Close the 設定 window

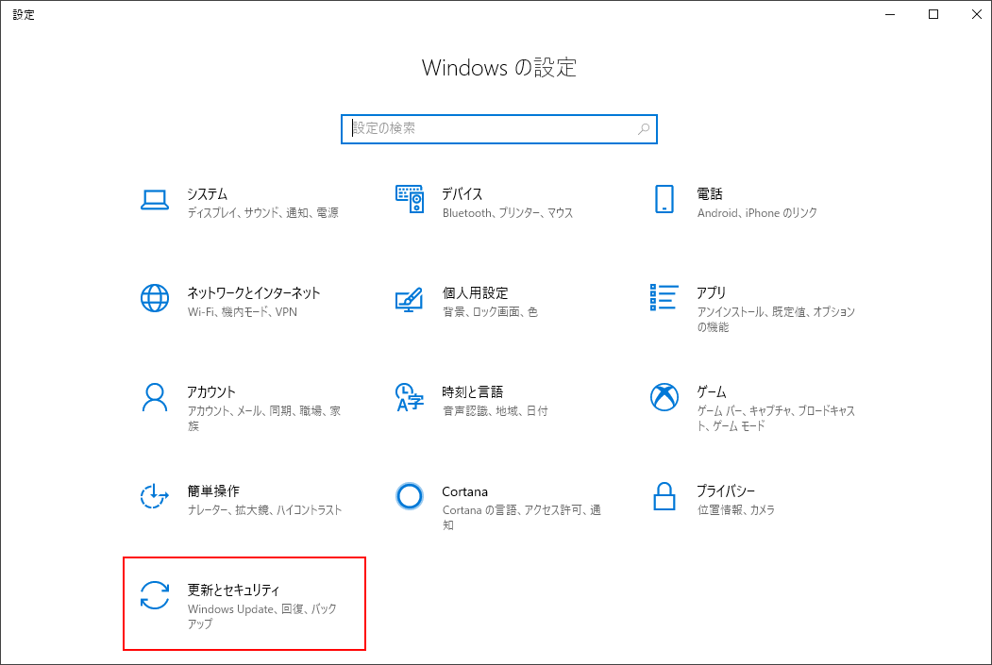[x=976, y=14]
